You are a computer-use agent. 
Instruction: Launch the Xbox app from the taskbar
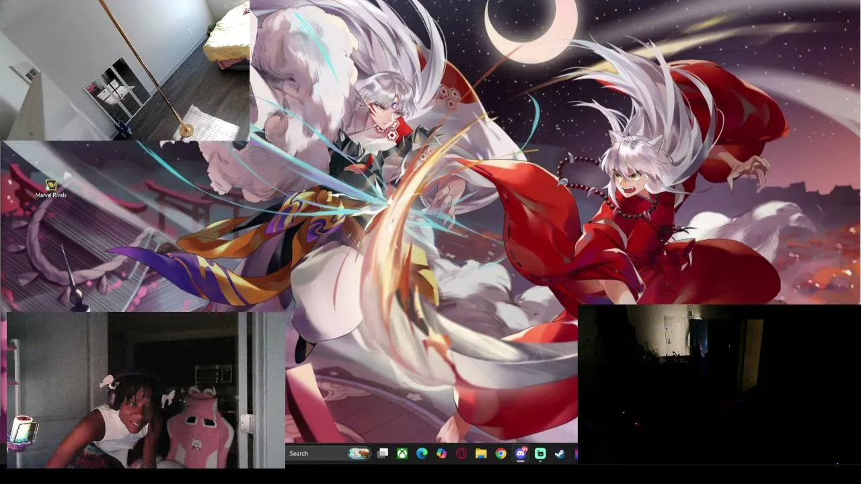(x=402, y=453)
